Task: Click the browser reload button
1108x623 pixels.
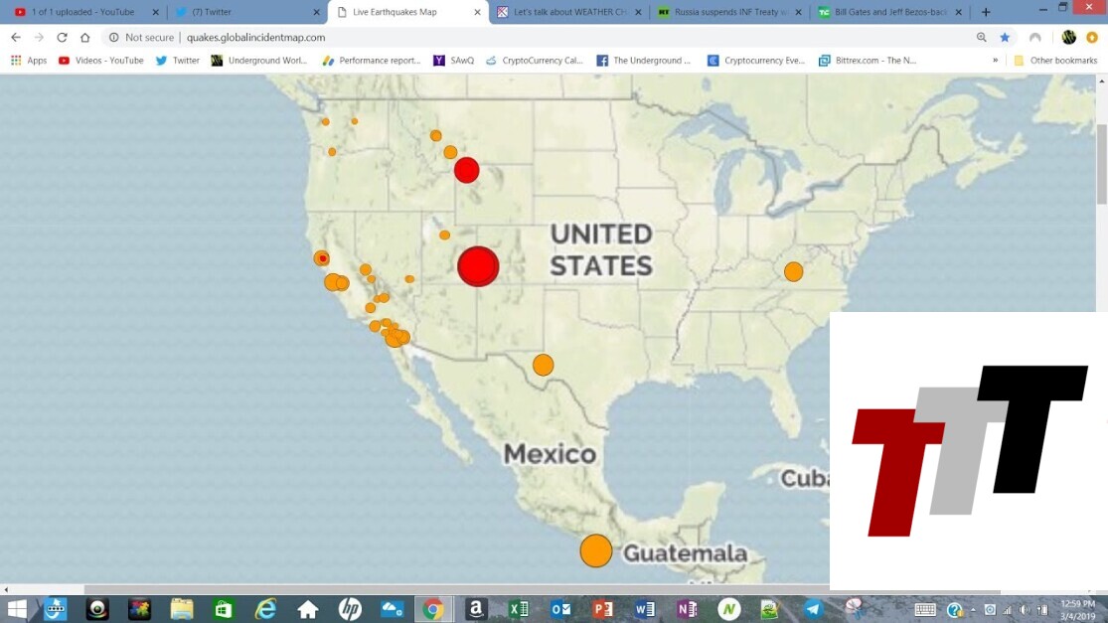Action: click(x=62, y=37)
